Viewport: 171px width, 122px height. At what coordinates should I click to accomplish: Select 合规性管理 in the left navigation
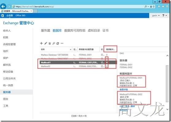click(9, 44)
